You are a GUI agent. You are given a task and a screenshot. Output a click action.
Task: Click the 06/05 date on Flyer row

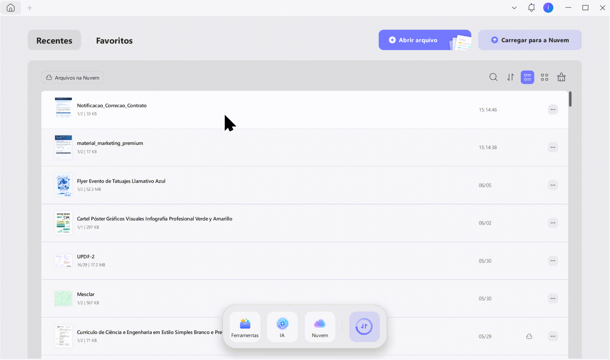(485, 186)
